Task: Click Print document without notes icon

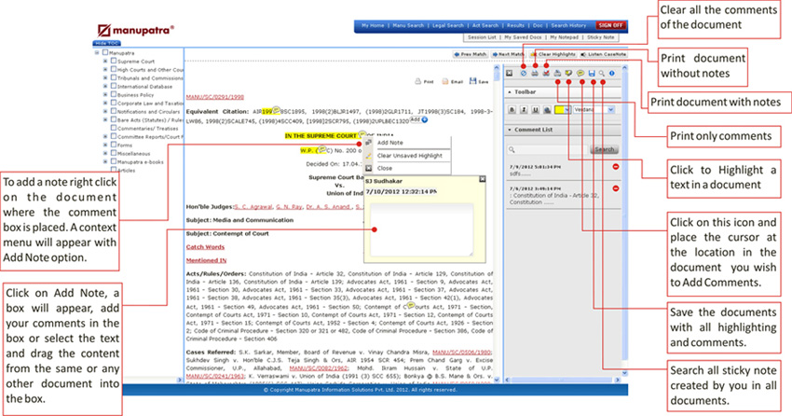Action: 535,74
